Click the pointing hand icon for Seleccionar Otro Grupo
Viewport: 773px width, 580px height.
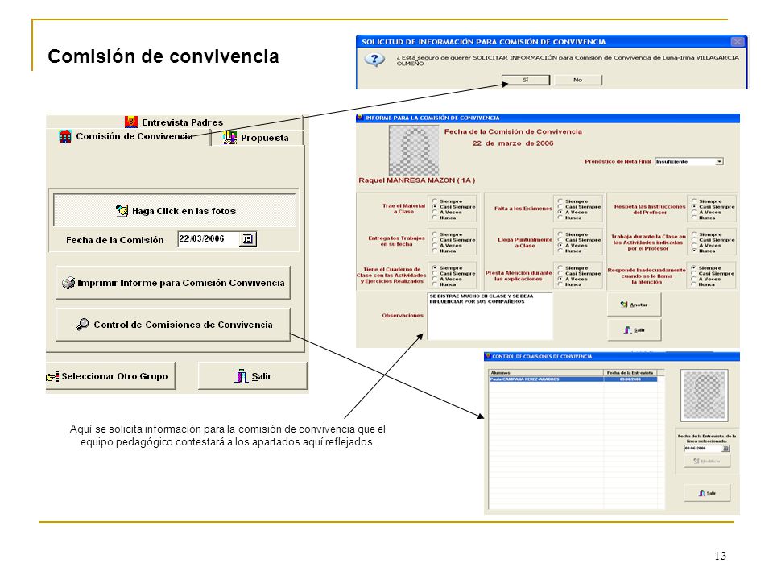coord(52,376)
